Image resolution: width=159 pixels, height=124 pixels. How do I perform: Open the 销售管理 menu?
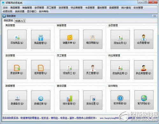click(27, 8)
